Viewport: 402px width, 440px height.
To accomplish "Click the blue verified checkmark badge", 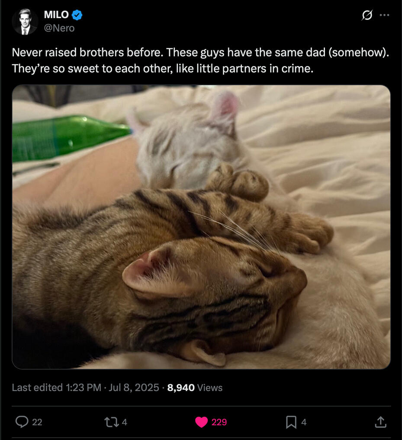I will (77, 15).
